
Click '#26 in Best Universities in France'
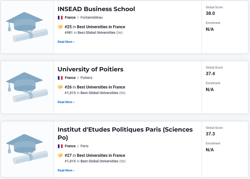(x=95, y=87)
